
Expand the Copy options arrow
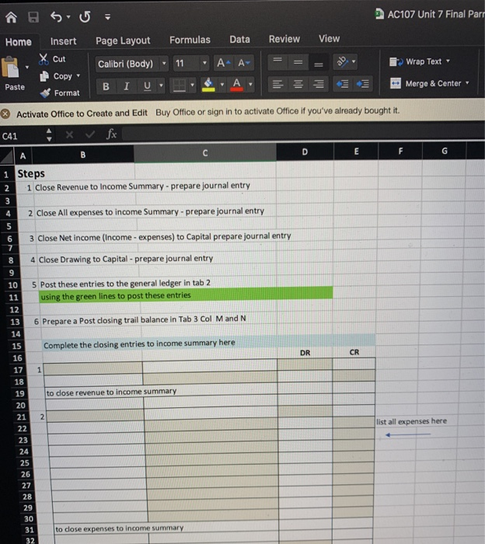pyautogui.click(x=79, y=75)
